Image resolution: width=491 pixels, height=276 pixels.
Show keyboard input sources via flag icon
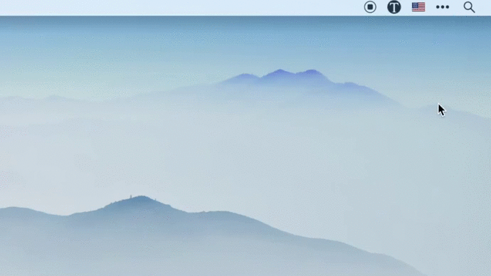[418, 7]
